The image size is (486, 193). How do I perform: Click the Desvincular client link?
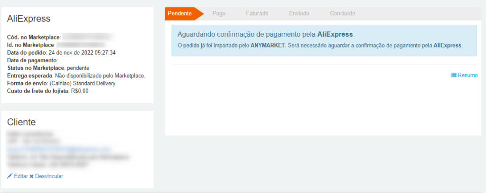click(x=49, y=176)
